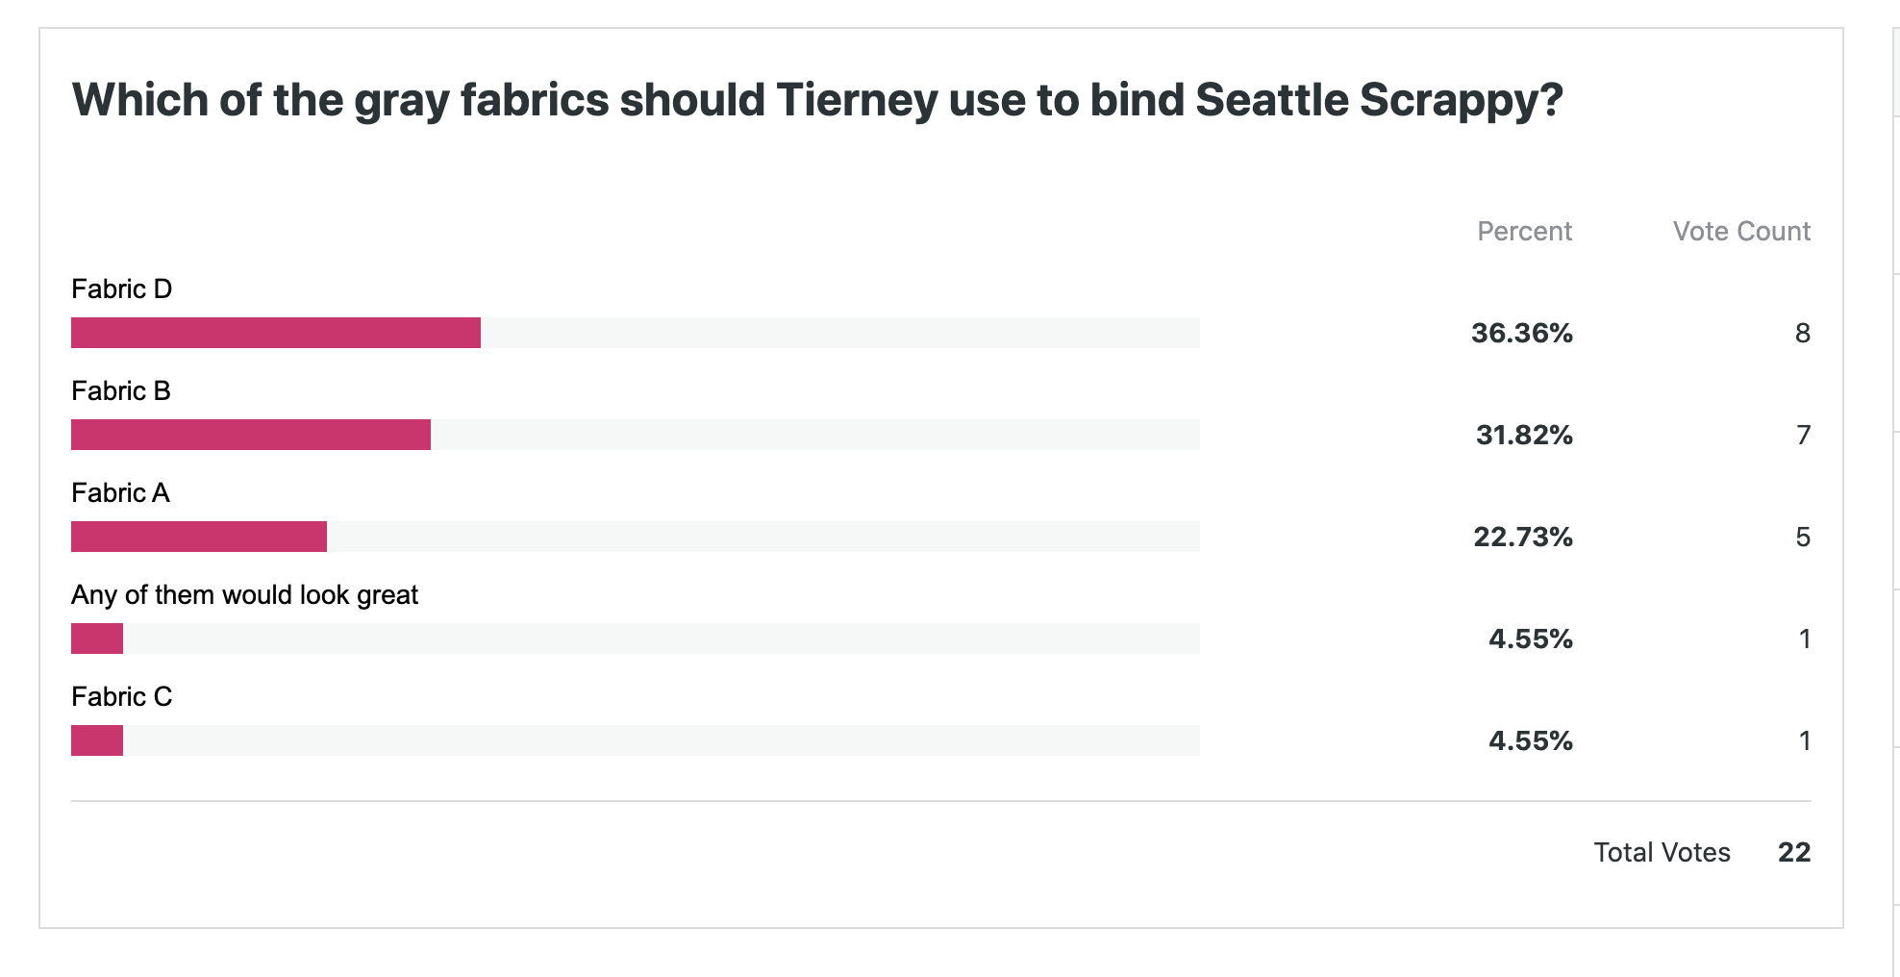1900x977 pixels.
Task: Click Fabric B's vote count of 7
Action: click(x=1803, y=436)
